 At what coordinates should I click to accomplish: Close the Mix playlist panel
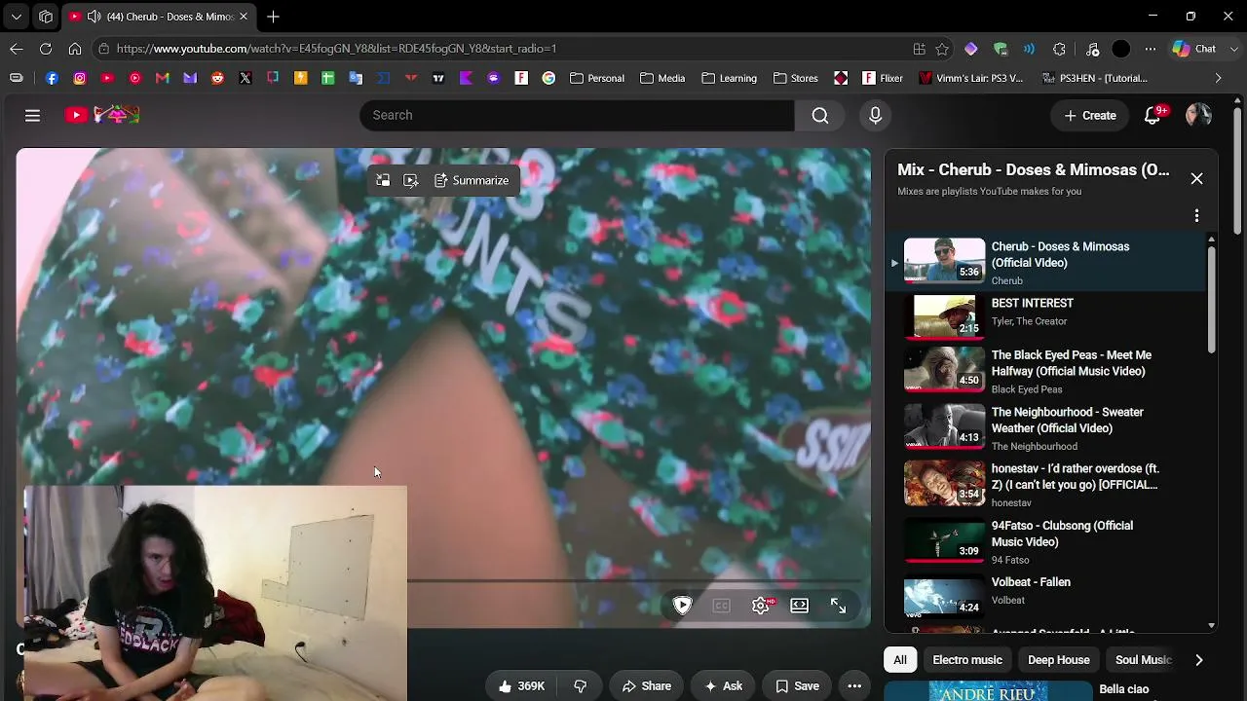pyautogui.click(x=1196, y=178)
